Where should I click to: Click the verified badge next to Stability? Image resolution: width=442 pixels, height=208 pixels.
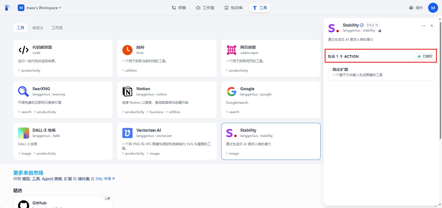click(x=362, y=25)
